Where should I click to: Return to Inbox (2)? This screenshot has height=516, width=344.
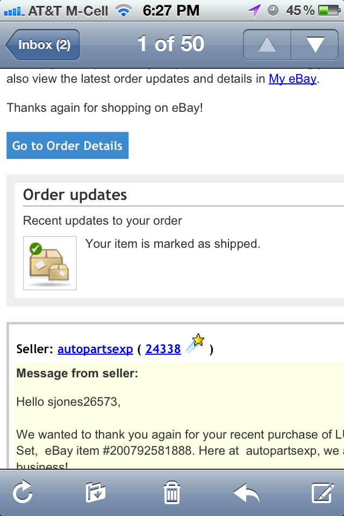click(x=42, y=45)
